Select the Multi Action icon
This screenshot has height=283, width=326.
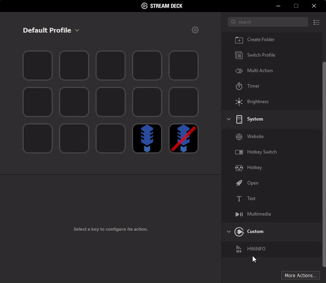(239, 71)
